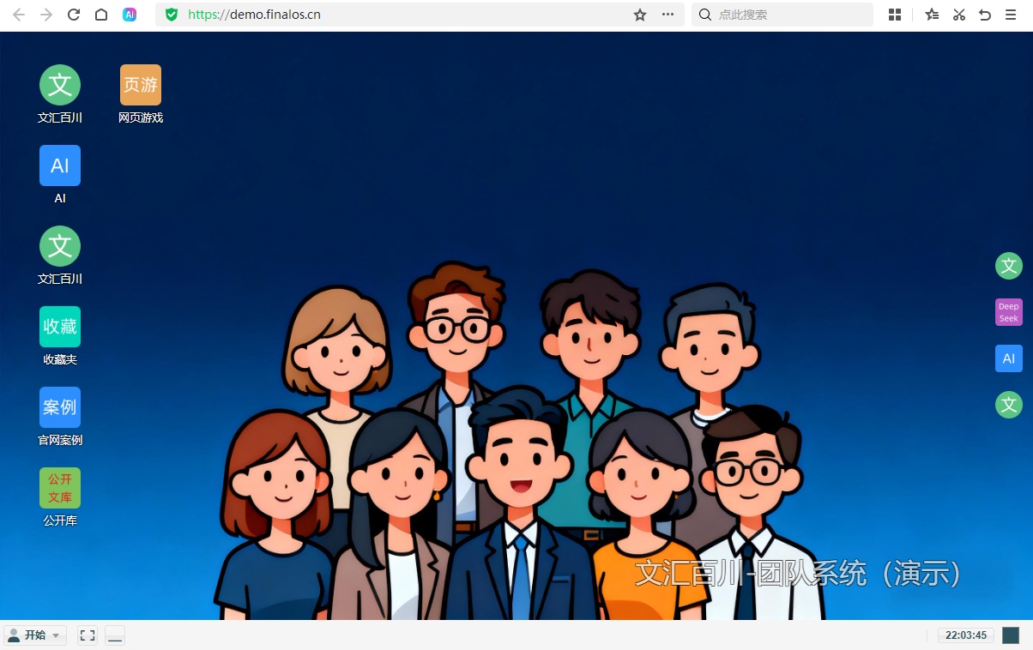Click the AI icon in right dock
Viewport: 1033px width, 650px height.
pos(1009,358)
